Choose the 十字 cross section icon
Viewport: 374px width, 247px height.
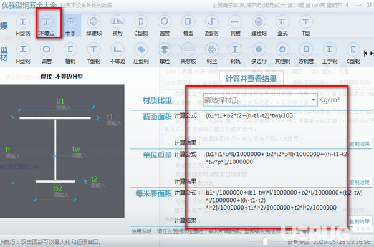[x=70, y=25]
